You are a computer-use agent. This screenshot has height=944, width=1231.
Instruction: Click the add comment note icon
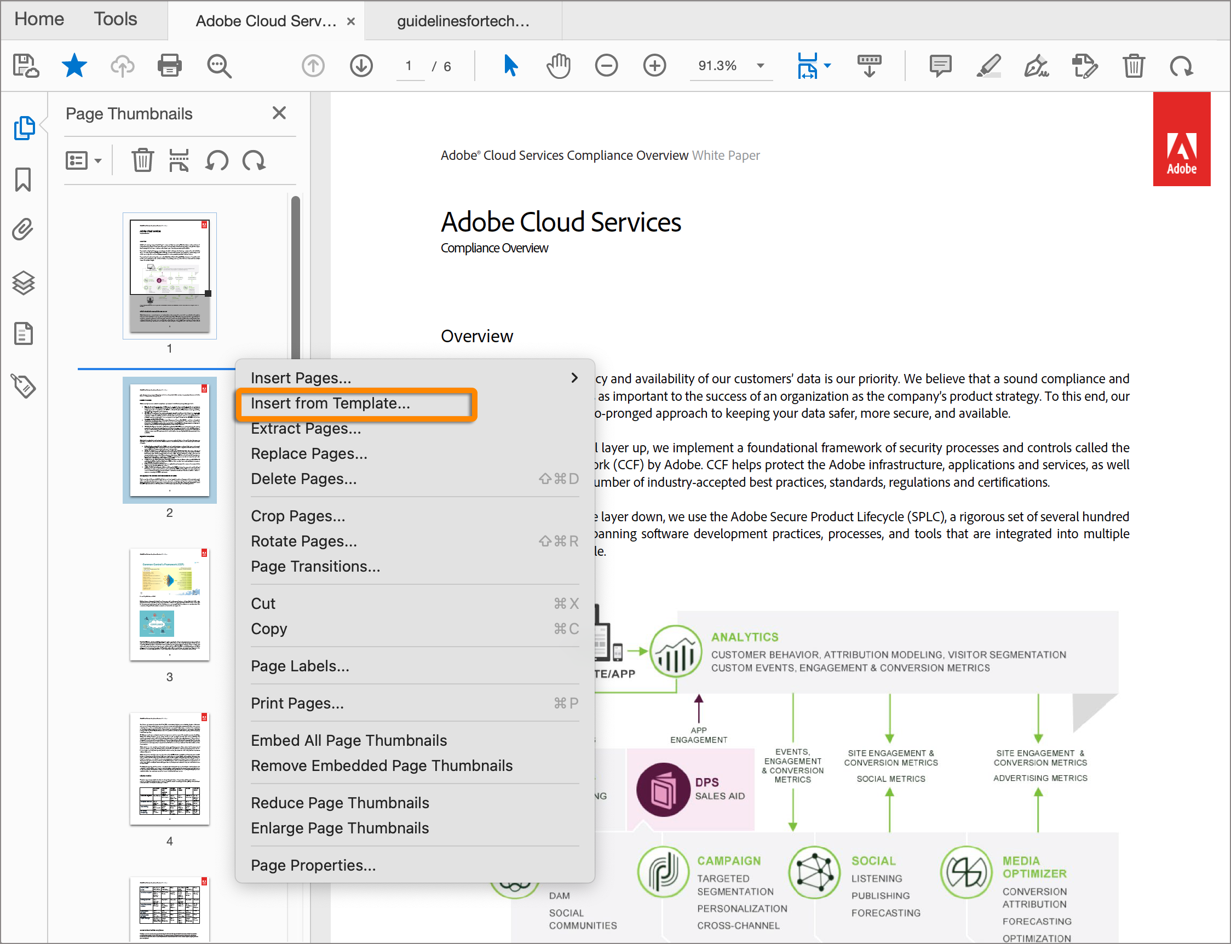pyautogui.click(x=940, y=66)
